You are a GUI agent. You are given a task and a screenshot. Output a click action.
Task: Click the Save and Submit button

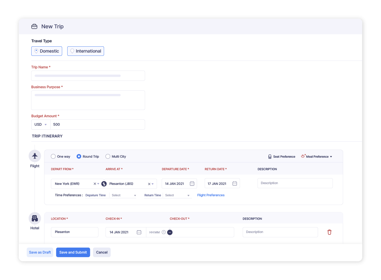coord(73,252)
